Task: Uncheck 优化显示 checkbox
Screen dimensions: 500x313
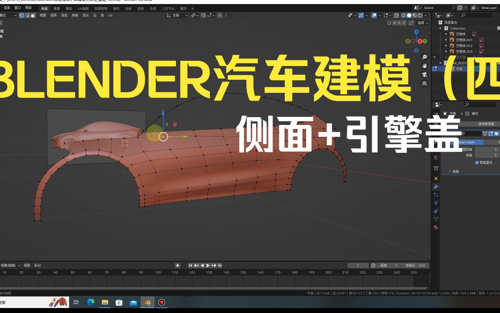Action: click(477, 163)
